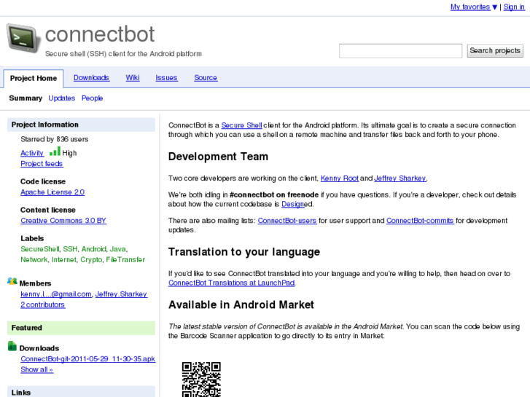This screenshot has width=530, height=397.
Task: Click the Sign in link
Action: pos(513,7)
